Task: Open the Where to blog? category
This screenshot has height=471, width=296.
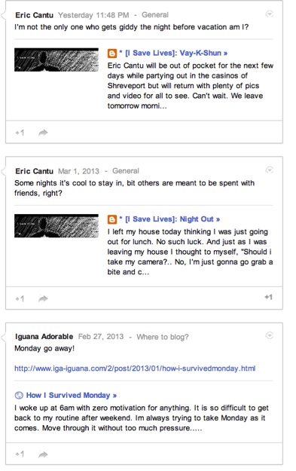Action: [x=163, y=337]
